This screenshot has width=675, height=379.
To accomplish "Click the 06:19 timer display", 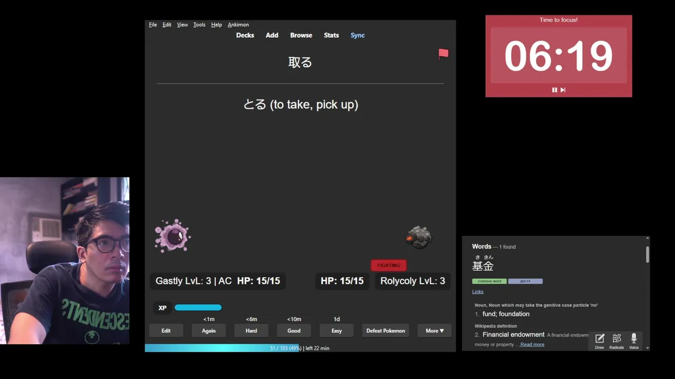I will click(x=558, y=56).
